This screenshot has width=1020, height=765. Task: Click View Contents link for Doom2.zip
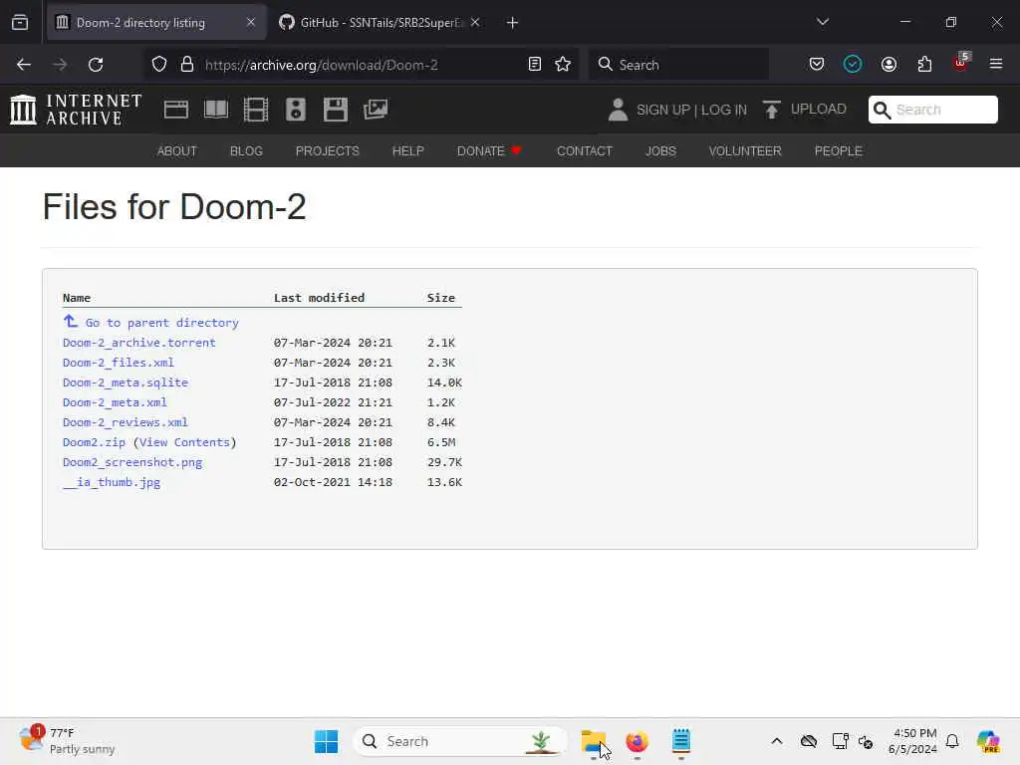click(x=184, y=442)
